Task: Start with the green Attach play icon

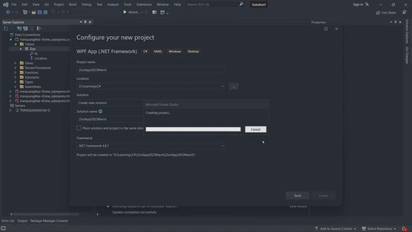Action: click(125, 12)
